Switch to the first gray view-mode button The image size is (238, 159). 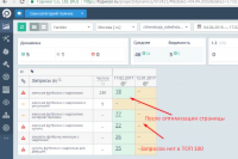coord(34,27)
